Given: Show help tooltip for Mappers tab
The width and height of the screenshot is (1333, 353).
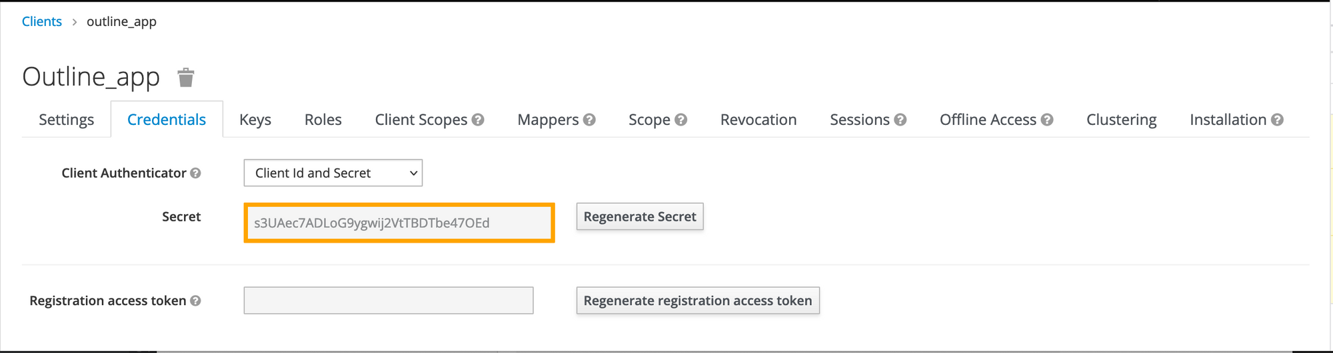Looking at the screenshot, I should 589,120.
